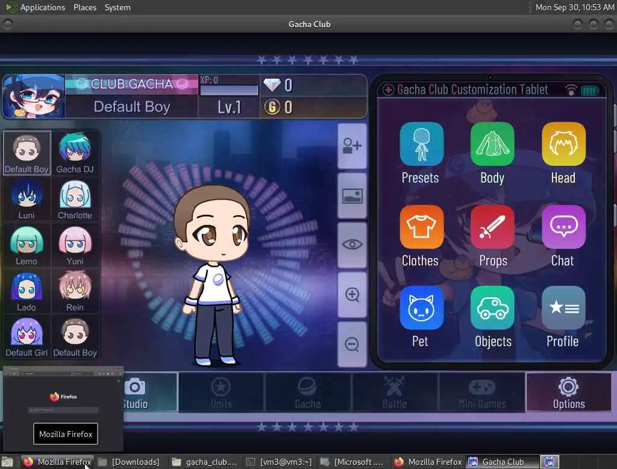Select the Yuni character slot
Image resolution: width=617 pixels, height=469 pixels.
(x=75, y=245)
